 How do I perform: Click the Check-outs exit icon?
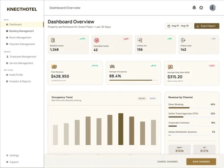[183, 40]
